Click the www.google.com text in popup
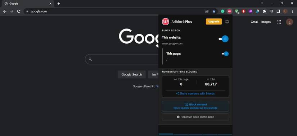This screenshot has height=136, width=297. 172,44
